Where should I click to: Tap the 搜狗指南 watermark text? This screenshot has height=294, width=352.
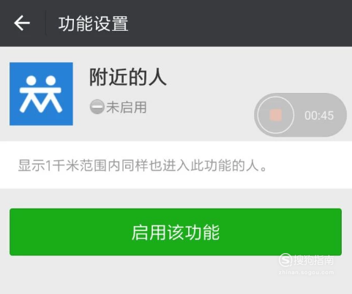point(313,260)
